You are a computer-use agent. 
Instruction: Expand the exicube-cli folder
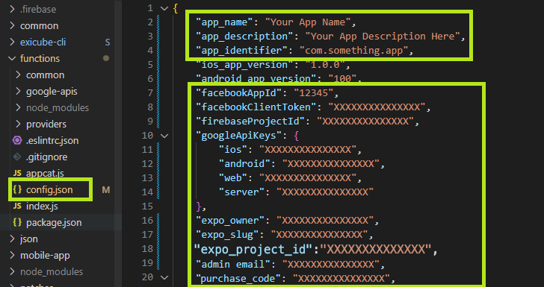point(13,42)
